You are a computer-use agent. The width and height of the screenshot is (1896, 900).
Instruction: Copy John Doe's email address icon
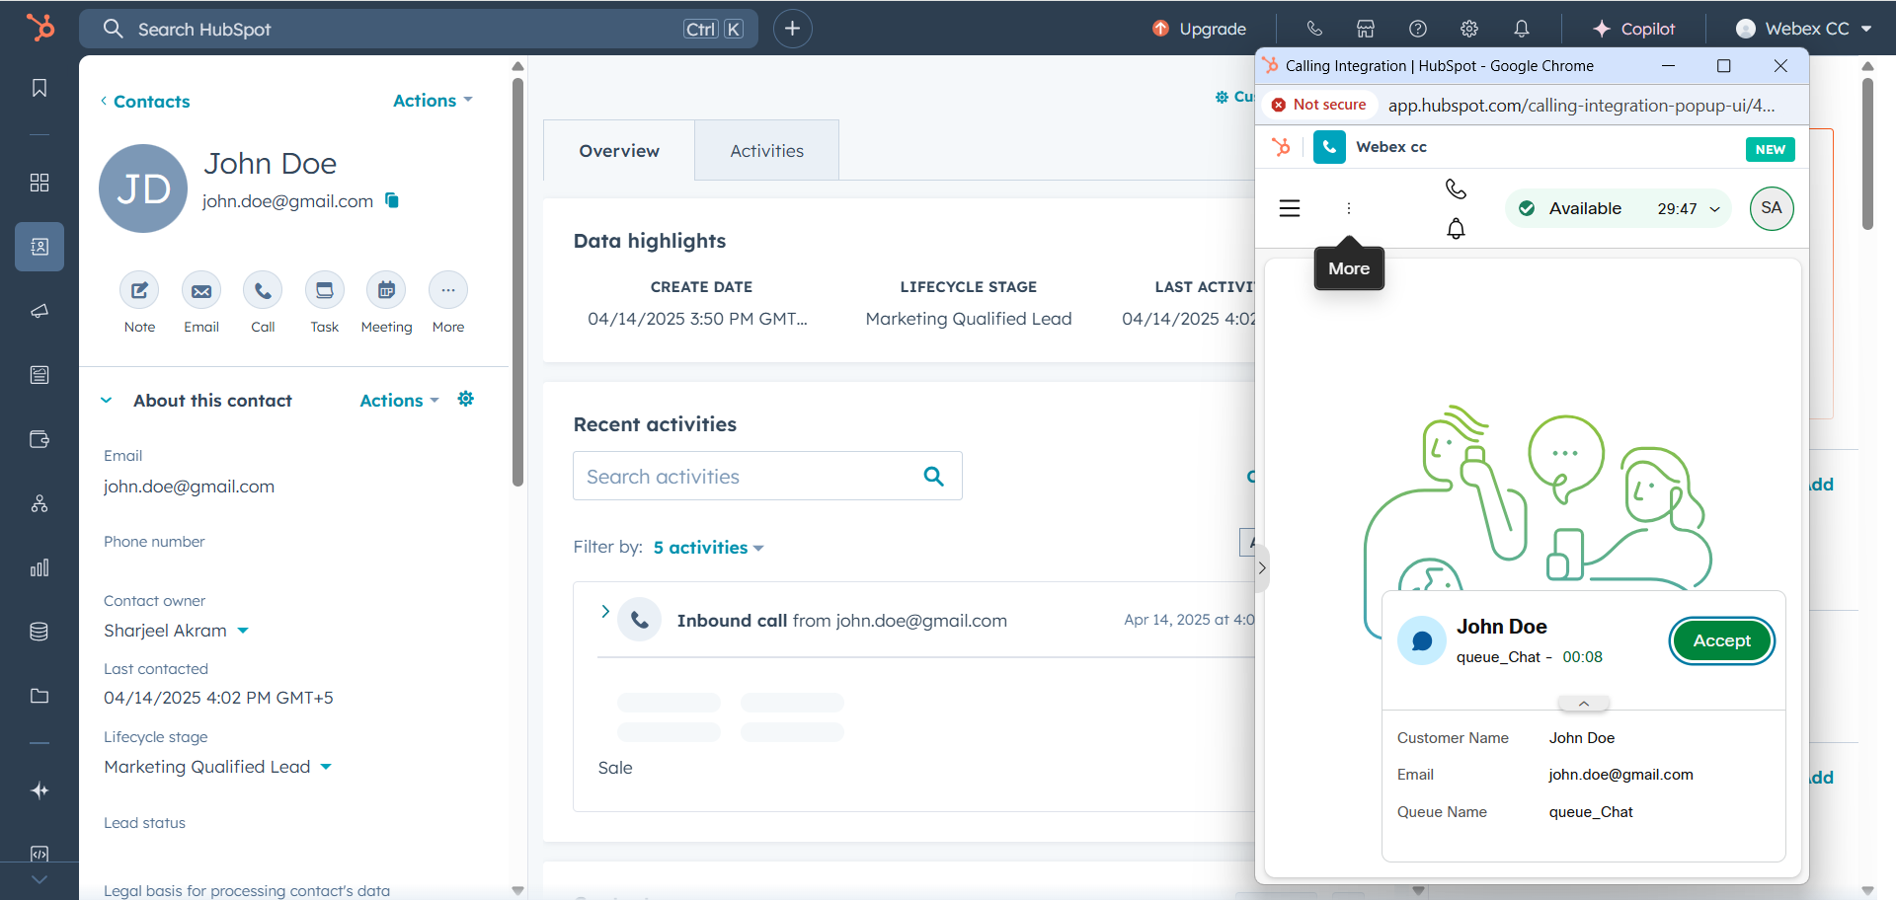point(392,200)
